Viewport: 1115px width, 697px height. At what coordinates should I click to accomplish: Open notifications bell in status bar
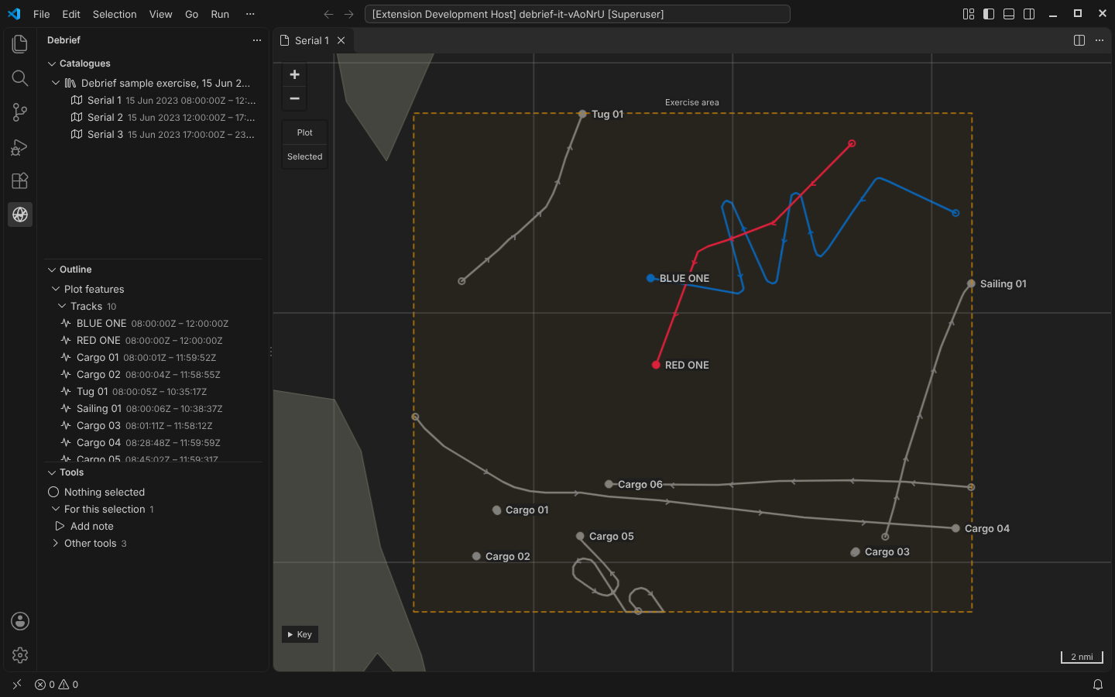pyautogui.click(x=1098, y=685)
